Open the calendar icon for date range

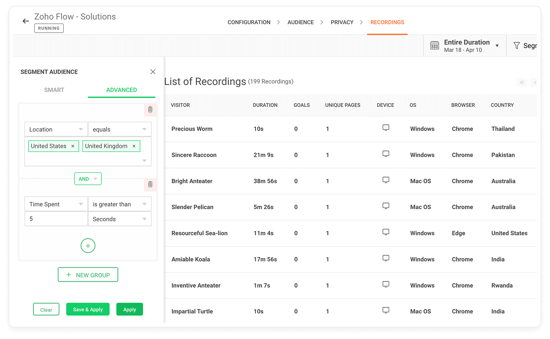pyautogui.click(x=434, y=46)
